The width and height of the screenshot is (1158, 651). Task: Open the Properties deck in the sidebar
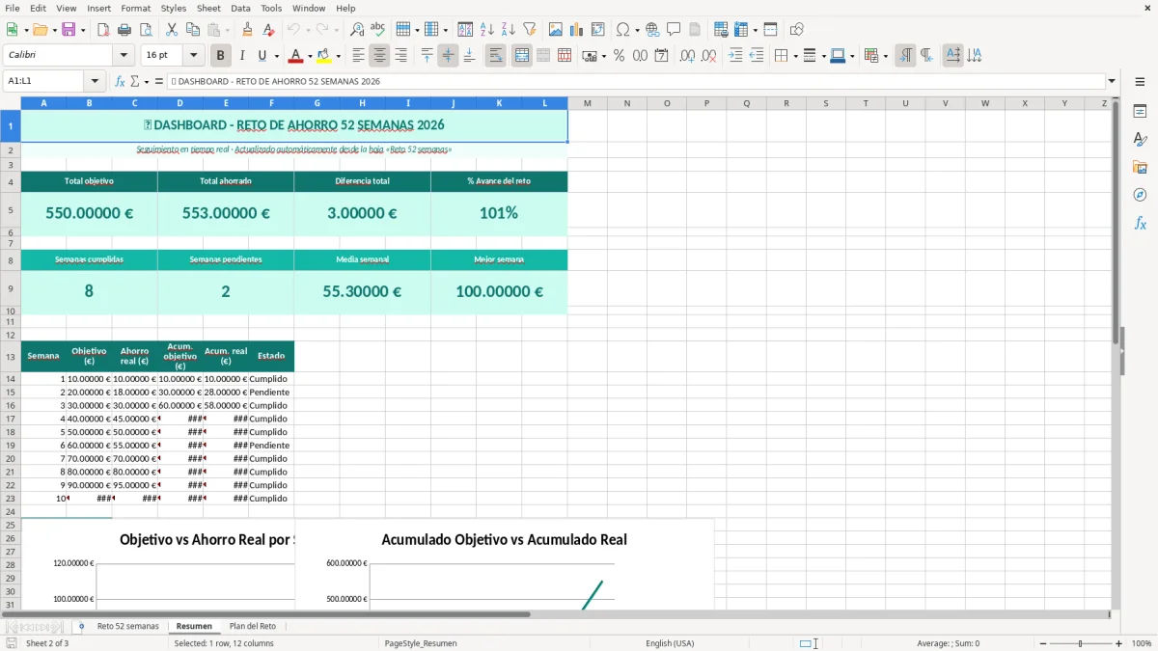coord(1140,112)
